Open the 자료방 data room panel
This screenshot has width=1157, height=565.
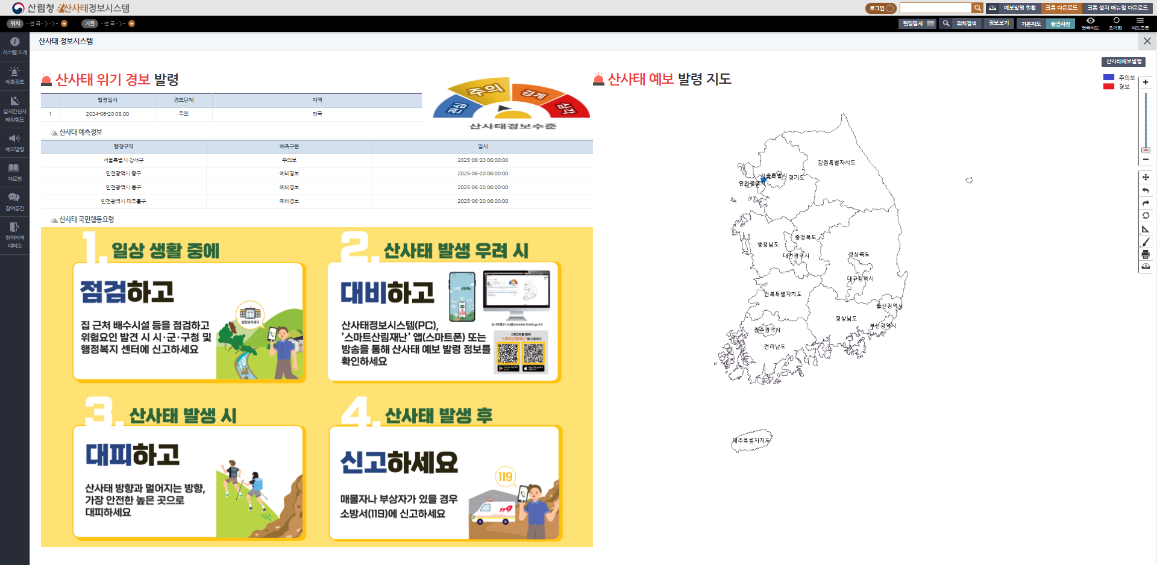[x=14, y=172]
